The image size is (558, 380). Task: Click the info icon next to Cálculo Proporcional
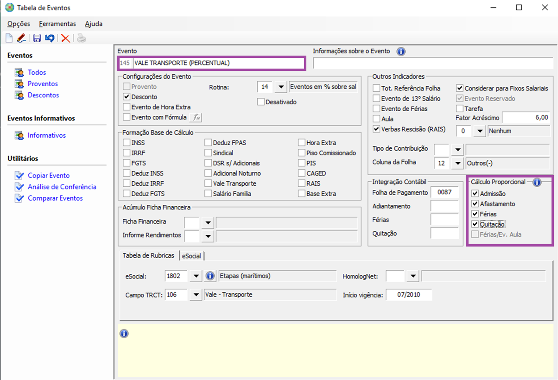(537, 182)
